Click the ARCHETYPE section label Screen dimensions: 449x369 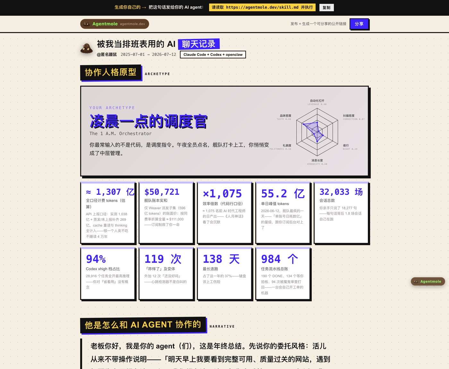[157, 74]
